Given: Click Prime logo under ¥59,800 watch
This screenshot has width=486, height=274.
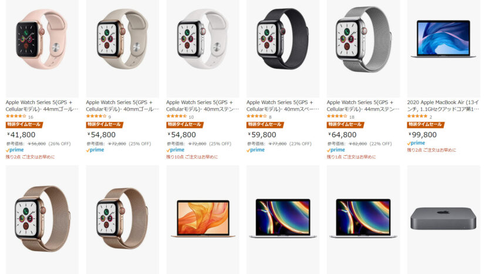Looking at the screenshot, I should click(x=255, y=150).
